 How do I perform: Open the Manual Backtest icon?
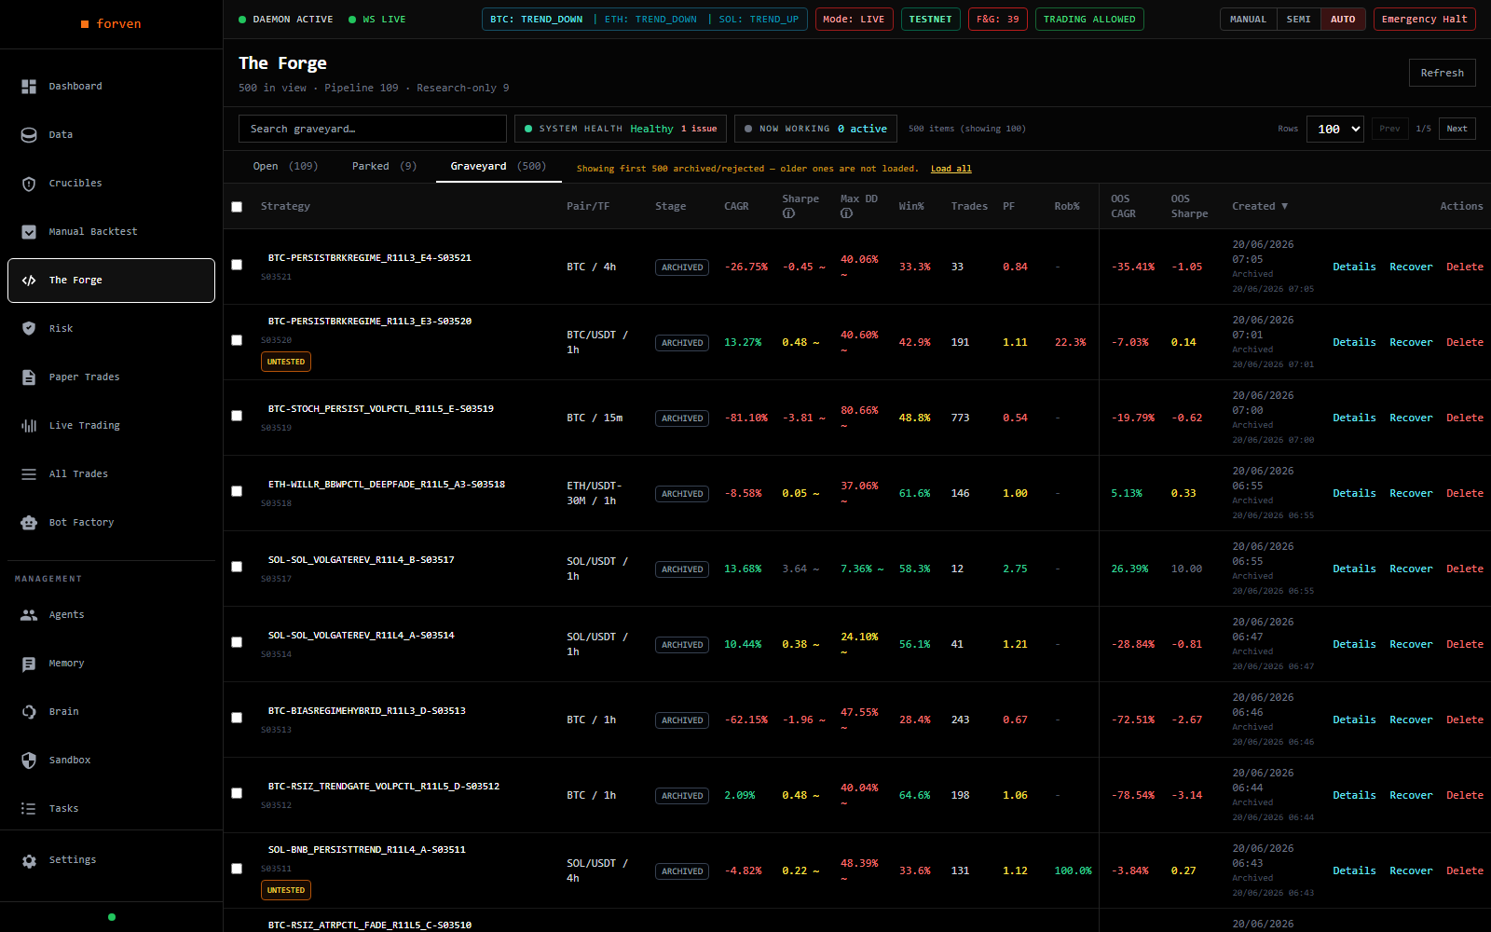(x=29, y=232)
